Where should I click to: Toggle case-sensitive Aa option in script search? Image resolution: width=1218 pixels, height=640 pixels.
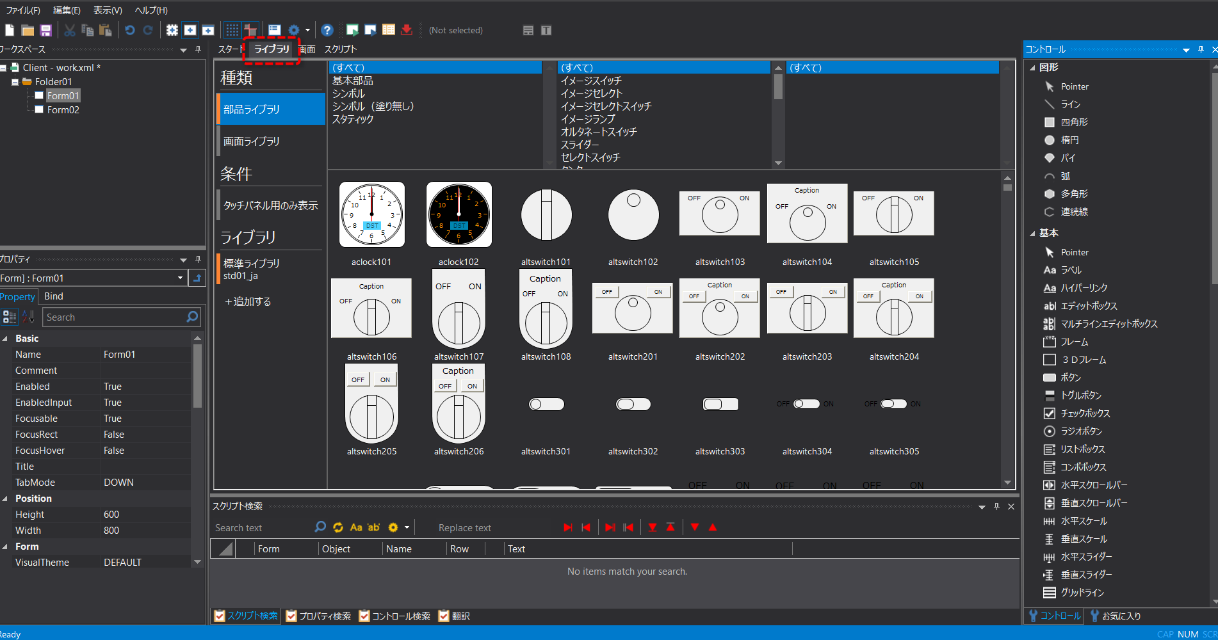[356, 527]
